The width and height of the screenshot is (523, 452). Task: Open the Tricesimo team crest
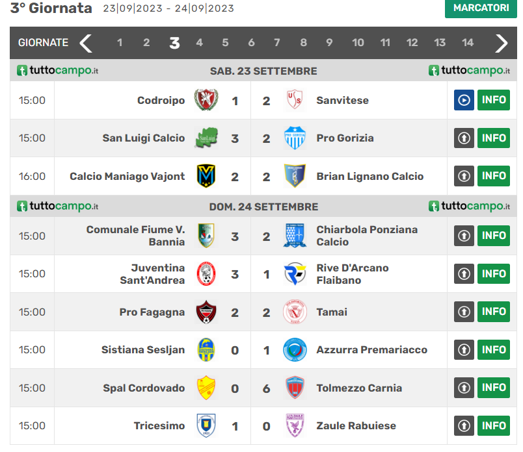(x=206, y=425)
